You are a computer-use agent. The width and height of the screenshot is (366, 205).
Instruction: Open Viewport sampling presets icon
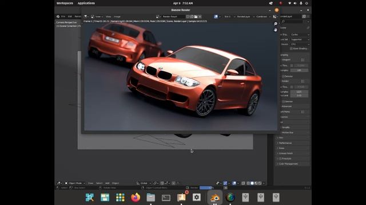[x=303, y=60]
